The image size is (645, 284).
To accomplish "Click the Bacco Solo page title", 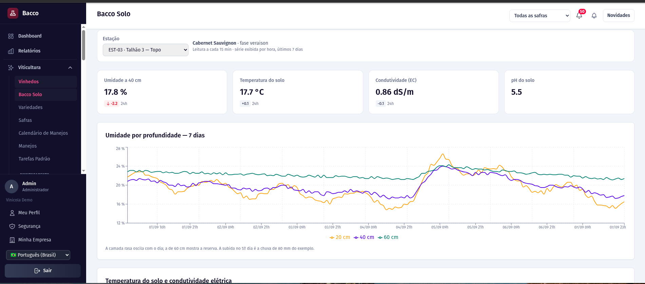I will tap(114, 14).
